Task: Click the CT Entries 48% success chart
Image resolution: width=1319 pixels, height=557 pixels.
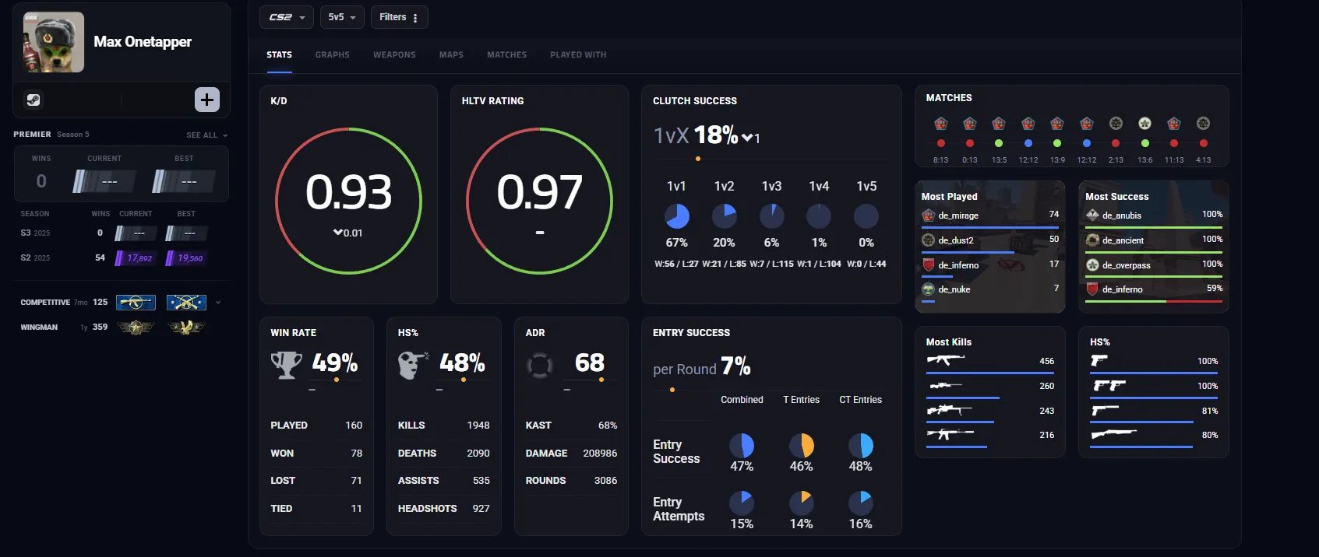Action: pos(861,446)
